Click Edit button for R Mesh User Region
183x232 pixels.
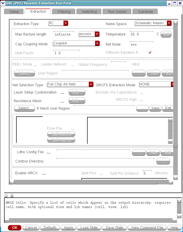click(x=168, y=108)
